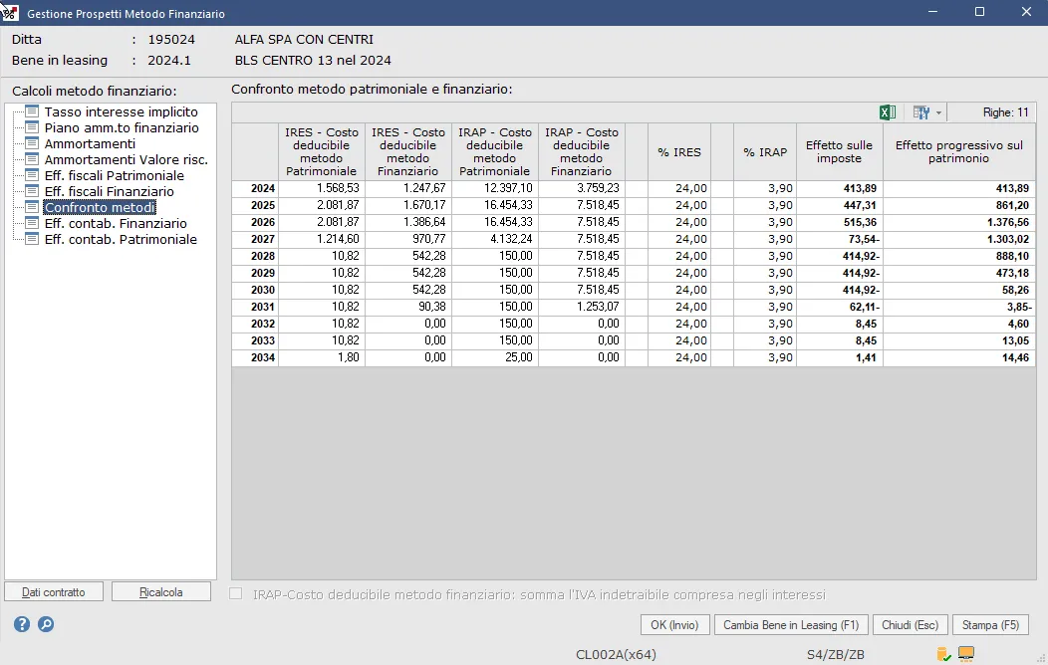
Task: Select row header for year 2024
Action: pos(255,188)
